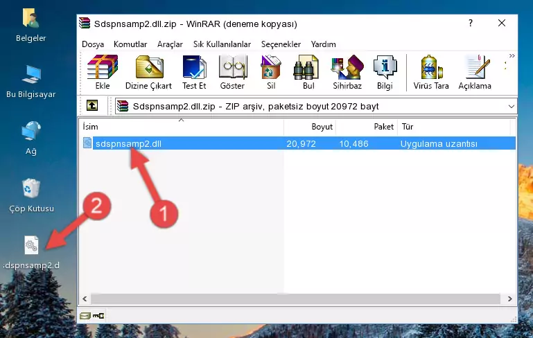The height and width of the screenshot is (338, 533).
Task: Open the Açıklama comment icon
Action: point(475,72)
